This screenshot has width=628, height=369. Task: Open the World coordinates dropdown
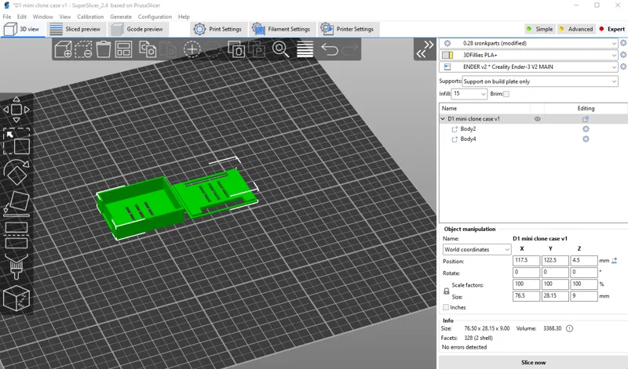pyautogui.click(x=476, y=249)
